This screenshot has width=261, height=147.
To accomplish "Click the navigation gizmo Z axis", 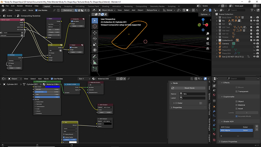I will [x=203, y=19].
